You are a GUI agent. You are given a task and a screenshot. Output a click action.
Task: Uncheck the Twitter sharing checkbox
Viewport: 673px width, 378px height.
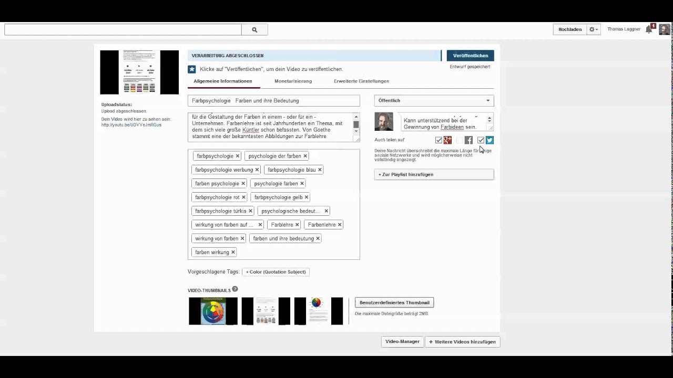(481, 140)
